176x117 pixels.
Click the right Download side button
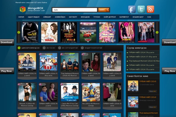169,42
